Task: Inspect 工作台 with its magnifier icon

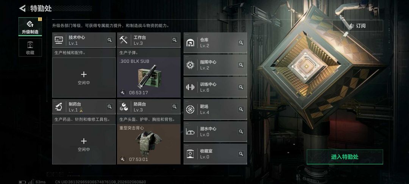Action: [x=175, y=40]
